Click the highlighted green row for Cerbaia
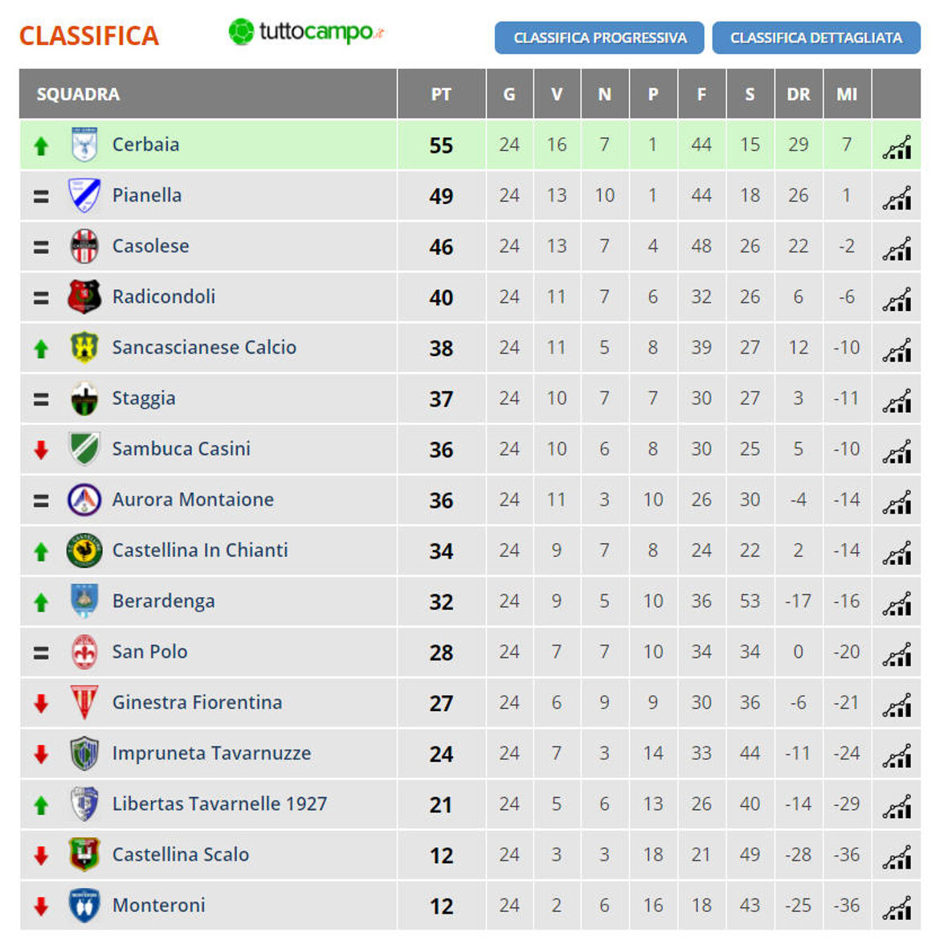The image size is (940, 949). coord(321,145)
